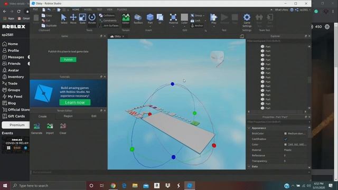
Task: Click the Learn now tutorial button
Action: click(x=75, y=102)
